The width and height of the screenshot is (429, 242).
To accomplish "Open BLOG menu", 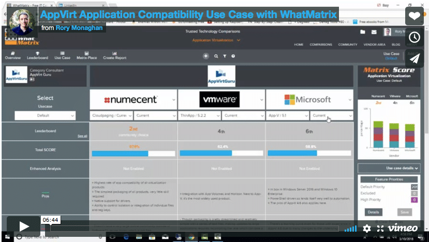I will [395, 44].
